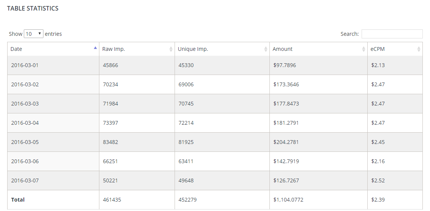Click the 83482 raw impressions cell

point(110,142)
